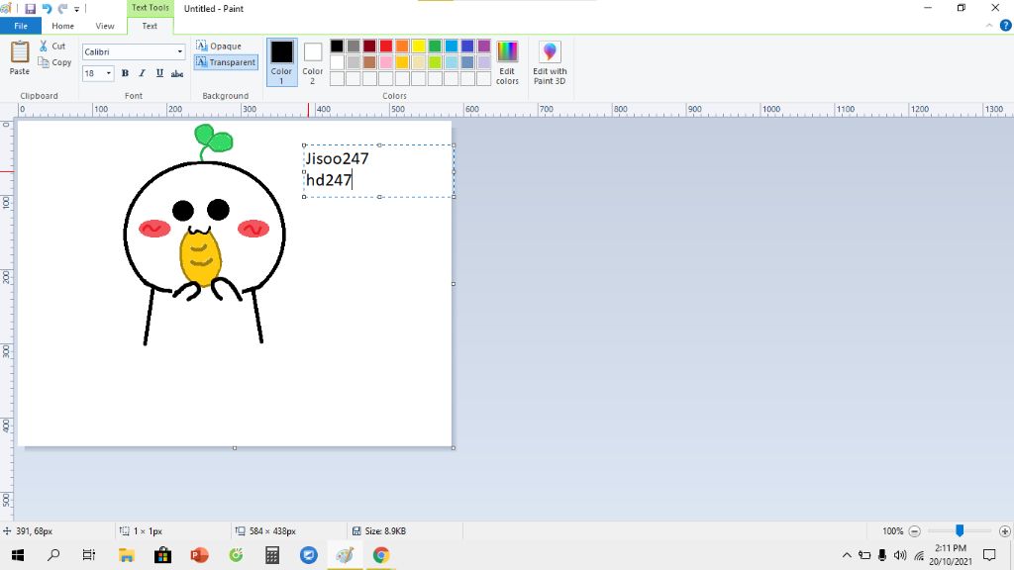Set text background to Transparent
The width and height of the screenshot is (1014, 570).
[x=226, y=62]
